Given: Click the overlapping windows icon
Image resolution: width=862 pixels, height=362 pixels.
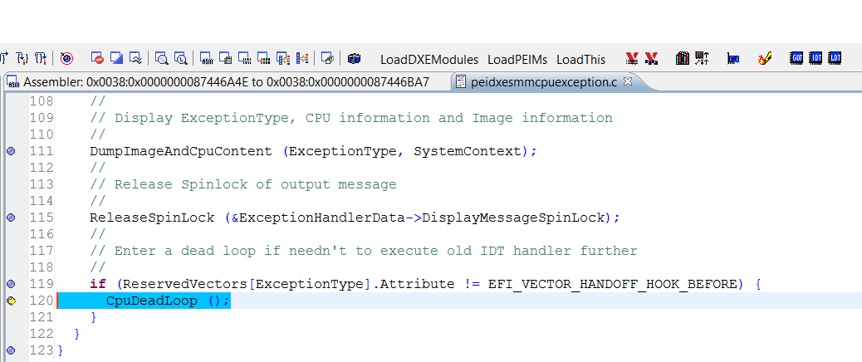Looking at the screenshot, I should [x=328, y=57].
